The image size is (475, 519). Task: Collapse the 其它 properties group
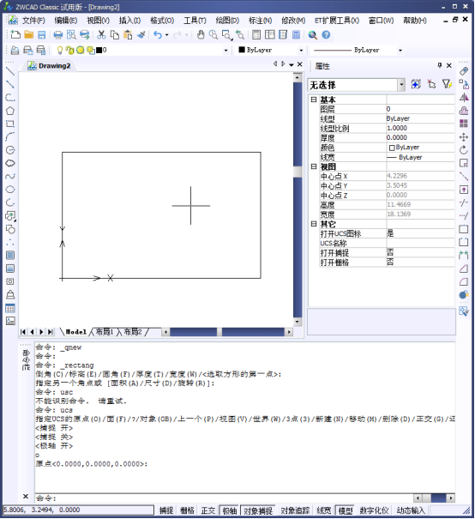[x=314, y=224]
